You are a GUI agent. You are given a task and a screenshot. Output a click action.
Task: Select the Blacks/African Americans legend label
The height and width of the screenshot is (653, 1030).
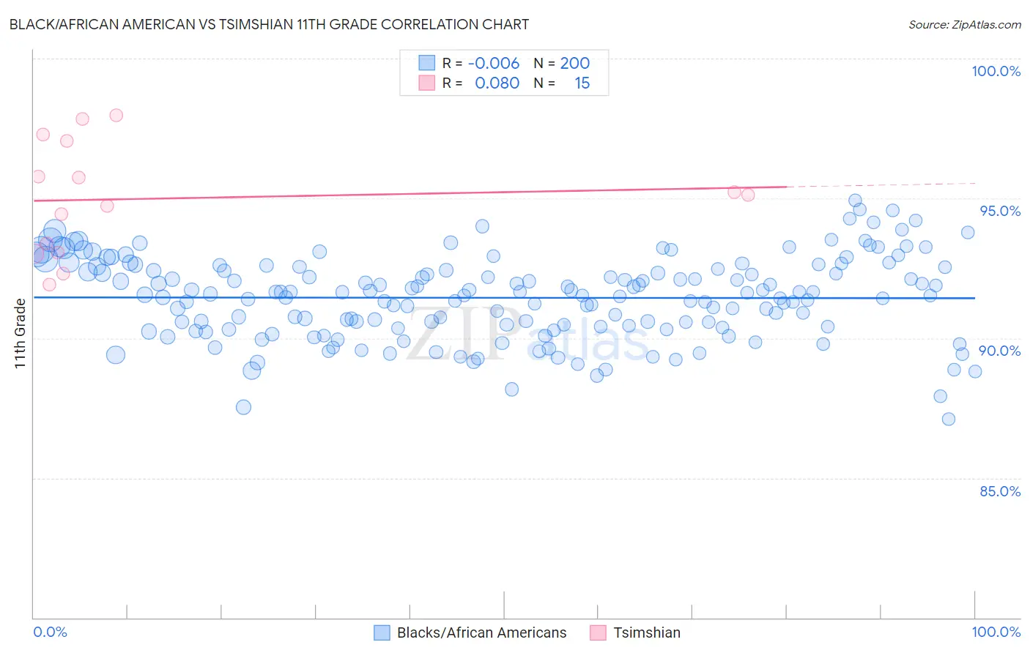482,633
